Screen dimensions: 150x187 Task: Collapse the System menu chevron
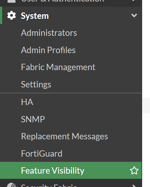click(x=134, y=15)
